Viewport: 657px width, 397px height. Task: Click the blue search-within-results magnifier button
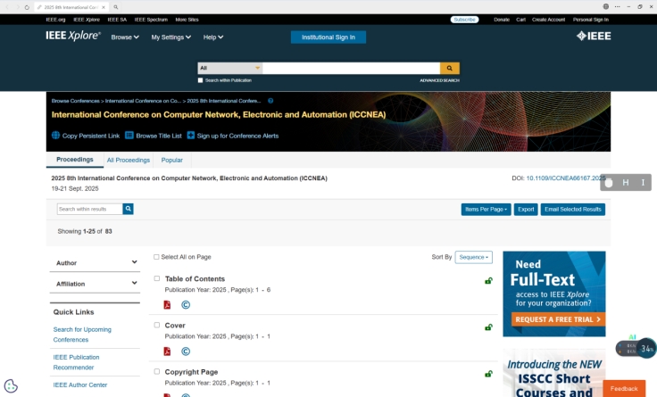pyautogui.click(x=129, y=209)
